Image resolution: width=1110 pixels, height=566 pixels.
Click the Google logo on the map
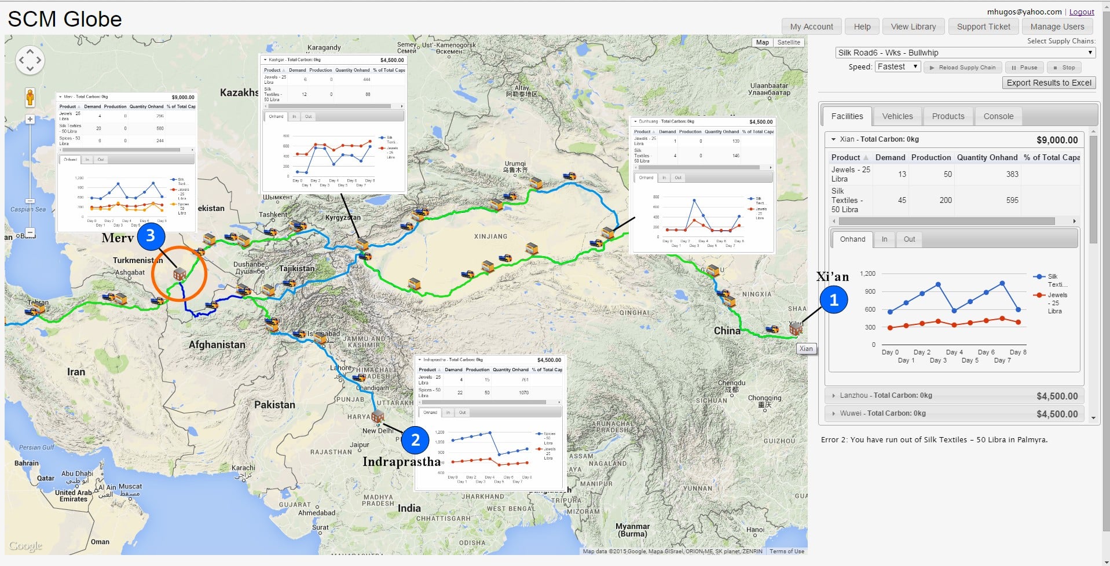[x=25, y=546]
